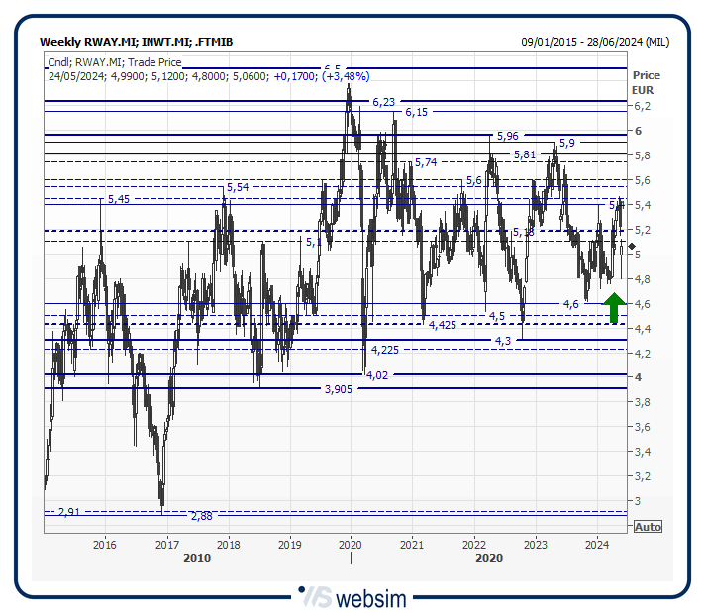The width and height of the screenshot is (705, 613).
Task: Click the green up arrow marker
Action: coord(614,308)
